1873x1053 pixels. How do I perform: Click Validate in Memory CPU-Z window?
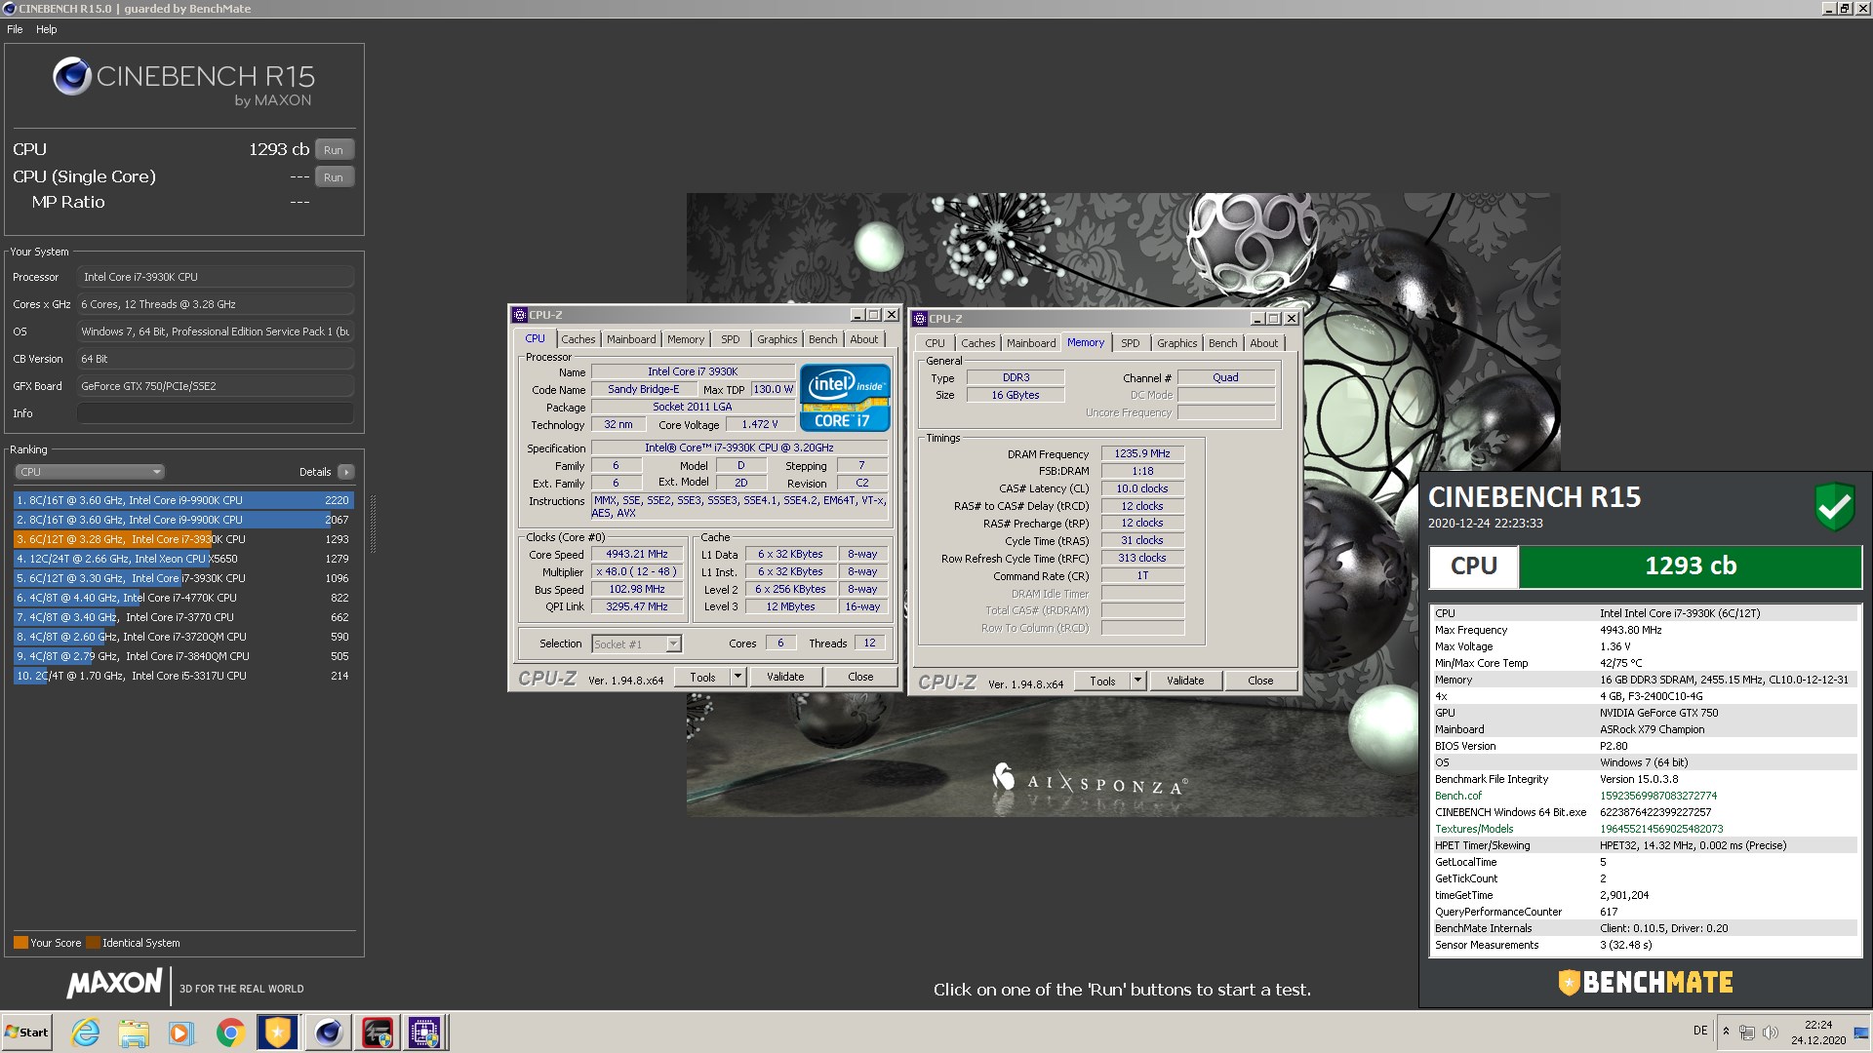(1185, 681)
